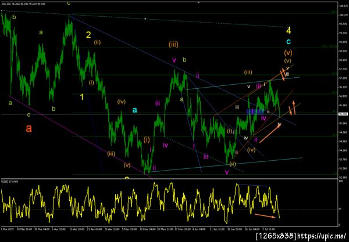Click the '98.170' price scale value
The width and height of the screenshot is (349, 242).
pos(344,60)
